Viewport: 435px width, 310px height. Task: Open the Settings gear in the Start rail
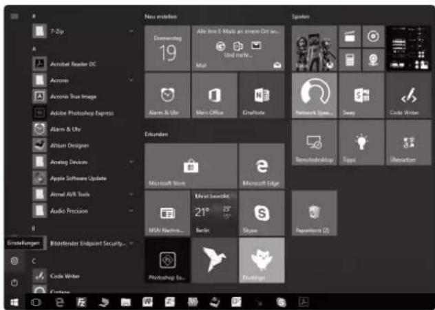tap(14, 261)
